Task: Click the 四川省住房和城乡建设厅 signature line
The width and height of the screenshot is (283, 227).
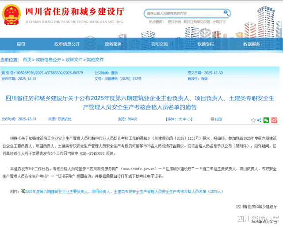Action: [x=256, y=207]
